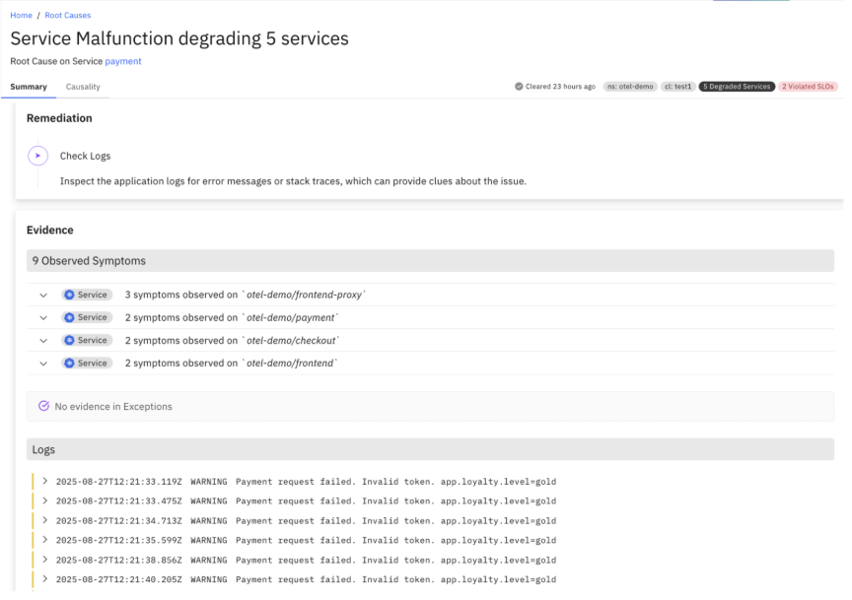Click the Service badge icon for checkout
The image size is (852, 600).
[x=69, y=341]
